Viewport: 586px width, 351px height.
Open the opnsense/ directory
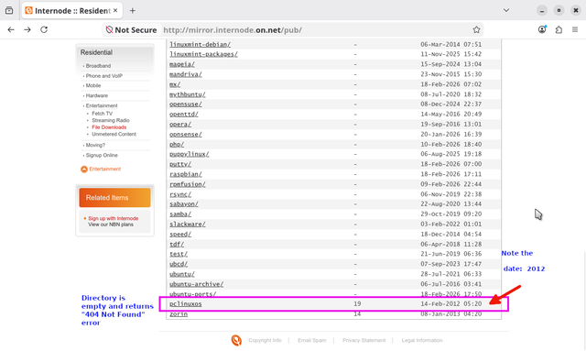[x=186, y=135]
